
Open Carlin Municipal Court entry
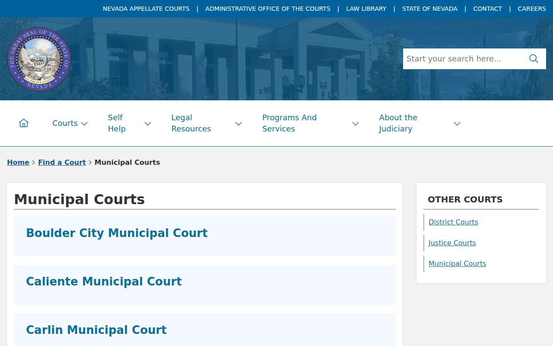click(96, 330)
